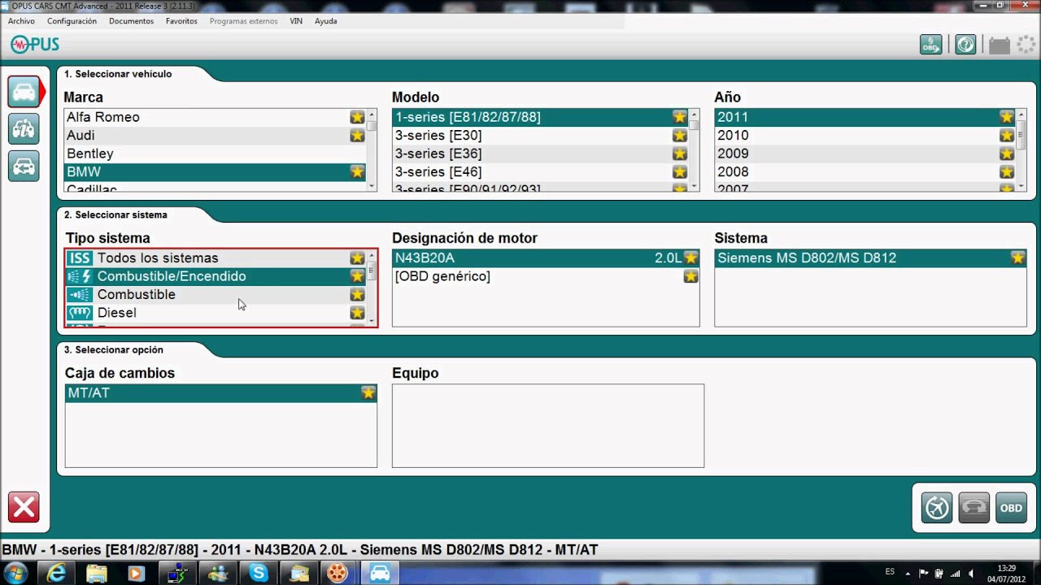Open the Favoritos menu
This screenshot has width=1041, height=585.
click(181, 21)
